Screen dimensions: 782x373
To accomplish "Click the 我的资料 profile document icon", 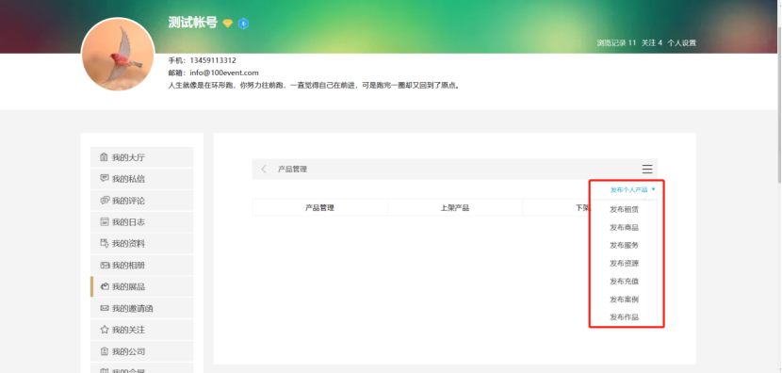I will coord(105,243).
